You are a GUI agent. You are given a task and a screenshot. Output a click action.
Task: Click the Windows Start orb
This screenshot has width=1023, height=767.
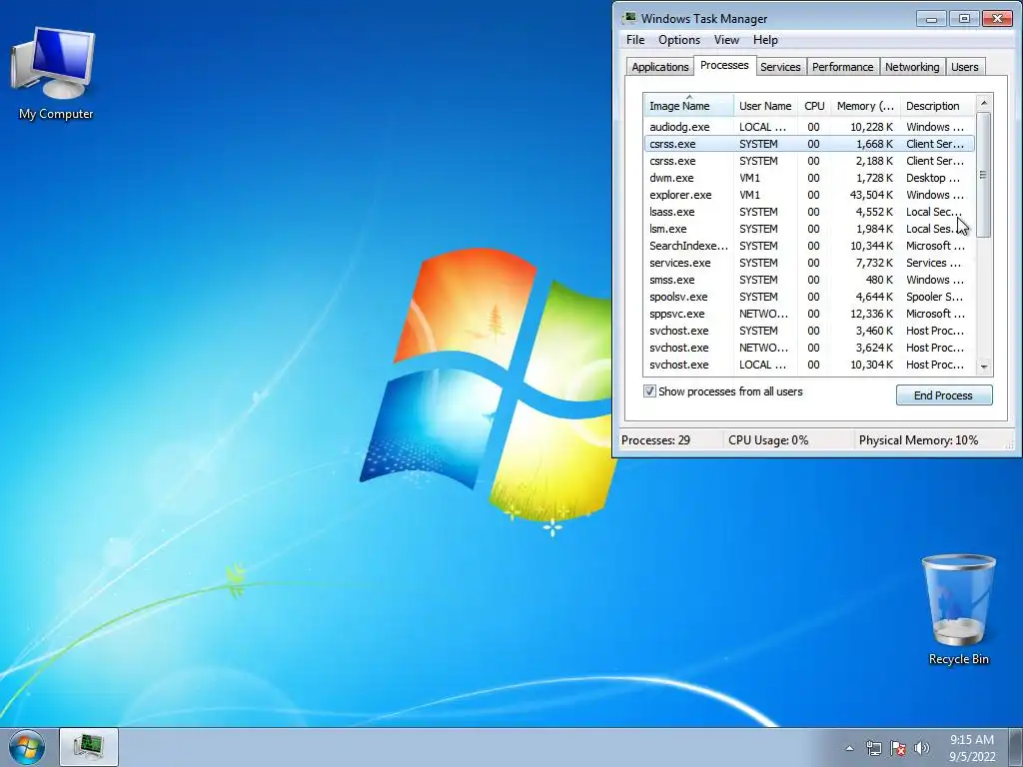point(27,747)
